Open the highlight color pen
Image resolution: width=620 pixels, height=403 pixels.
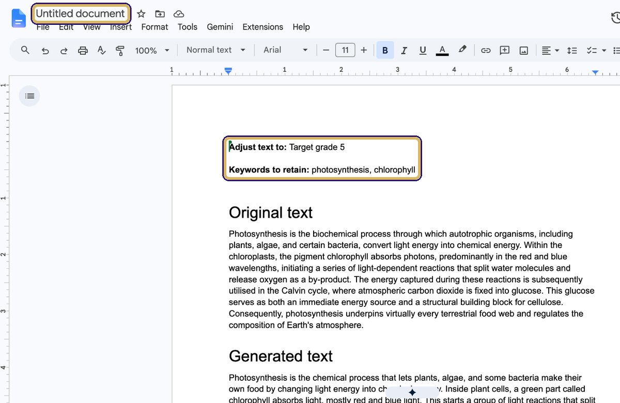point(462,50)
